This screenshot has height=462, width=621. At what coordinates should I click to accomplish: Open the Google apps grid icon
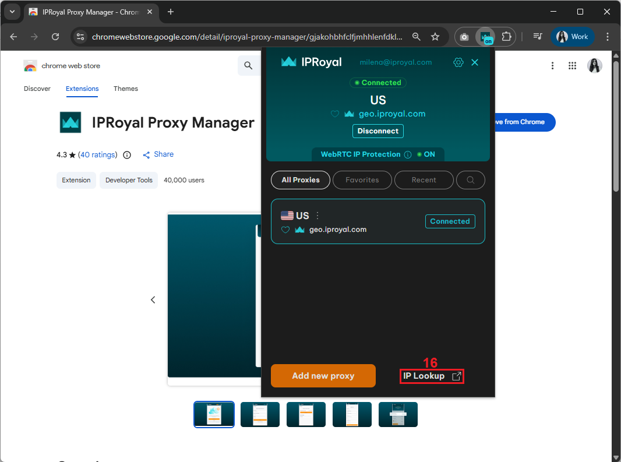tap(572, 66)
